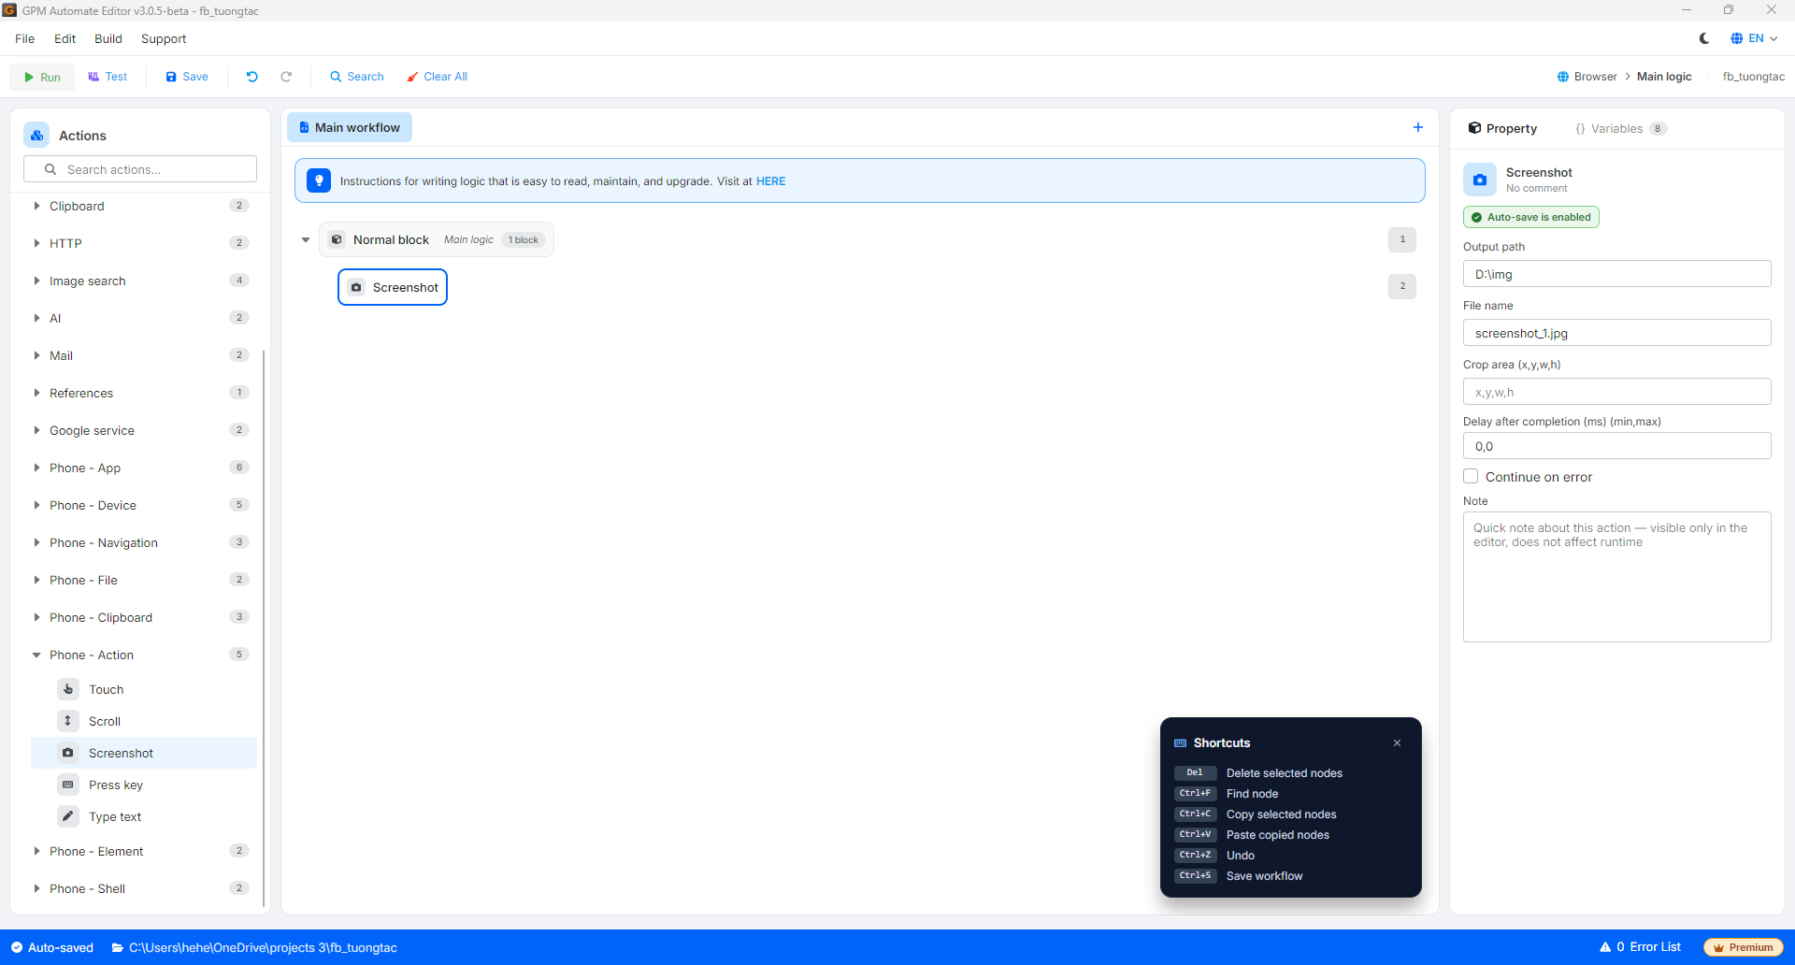The image size is (1795, 965).
Task: Open the Error List in status bar
Action: [x=1640, y=947]
